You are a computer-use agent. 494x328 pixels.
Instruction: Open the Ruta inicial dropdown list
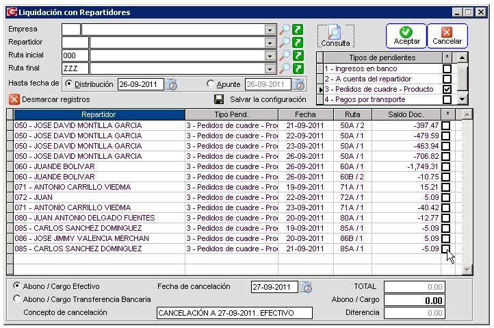tap(270, 56)
